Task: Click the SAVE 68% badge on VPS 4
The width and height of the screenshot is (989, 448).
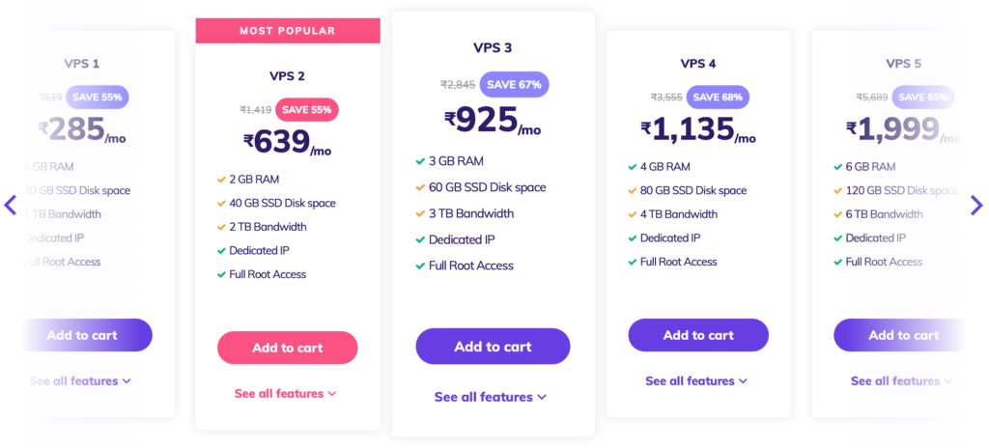Action: [x=718, y=98]
